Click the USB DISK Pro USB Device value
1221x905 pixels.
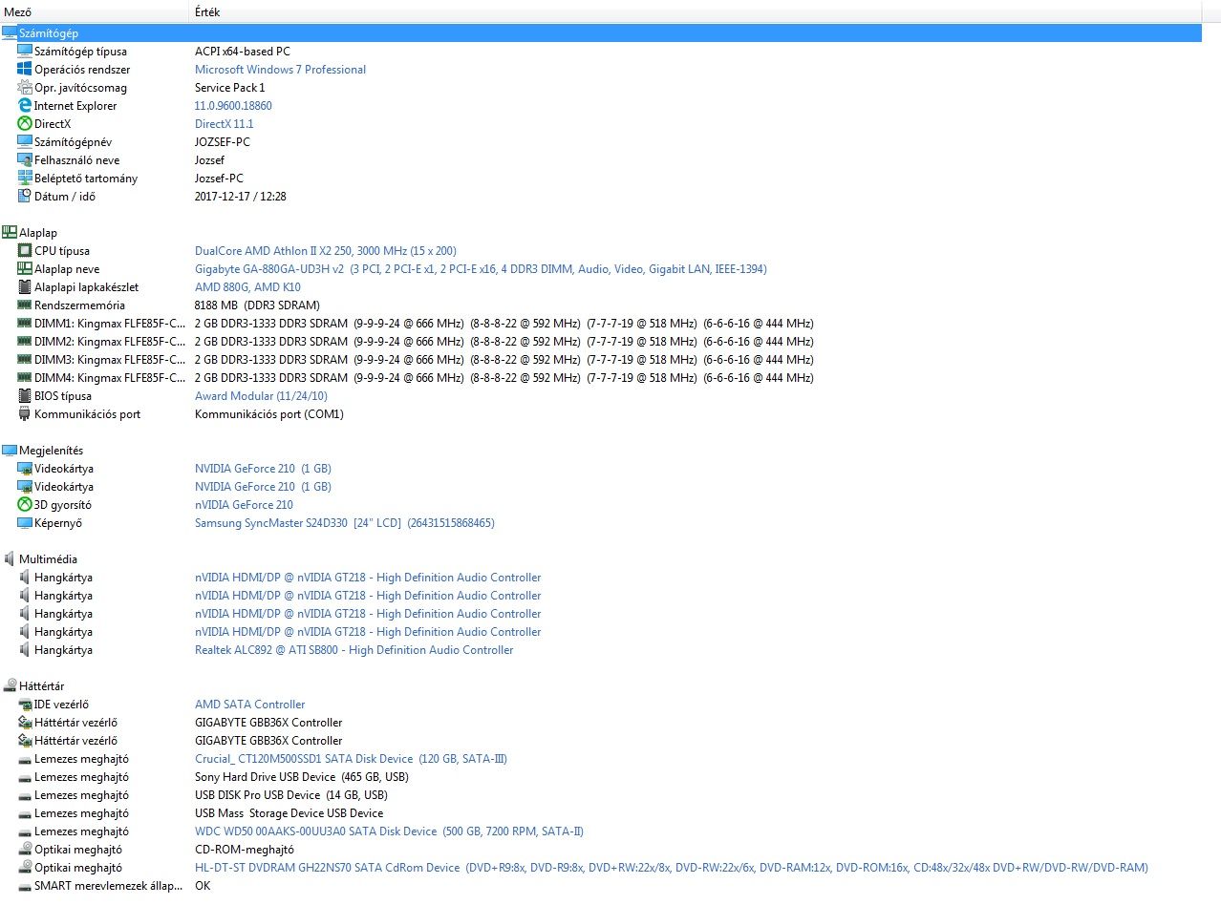pyautogui.click(x=291, y=795)
